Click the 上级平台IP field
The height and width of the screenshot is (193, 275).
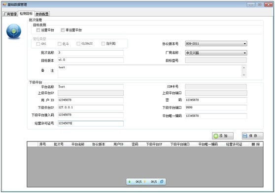pyautogui.click(x=91, y=93)
